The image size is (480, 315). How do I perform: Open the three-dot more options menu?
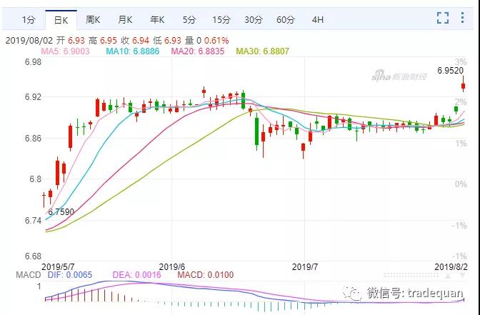(462, 17)
